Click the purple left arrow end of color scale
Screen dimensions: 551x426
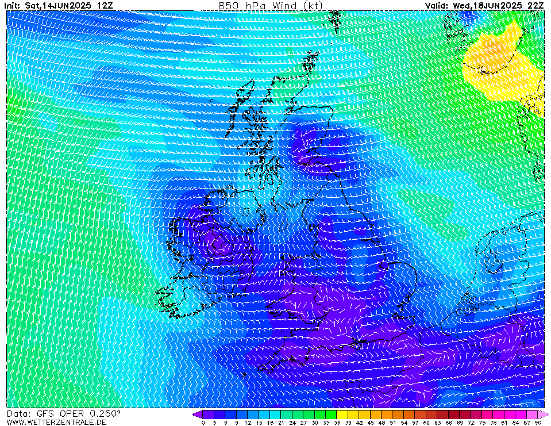198,415
